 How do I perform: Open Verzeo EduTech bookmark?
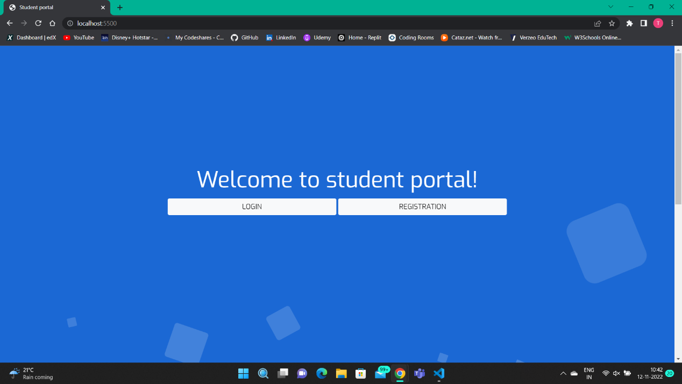(x=534, y=38)
